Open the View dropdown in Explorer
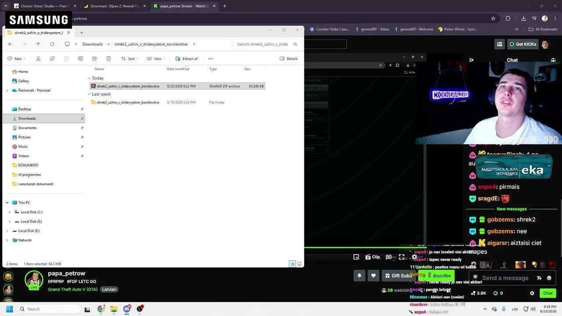 click(x=156, y=58)
